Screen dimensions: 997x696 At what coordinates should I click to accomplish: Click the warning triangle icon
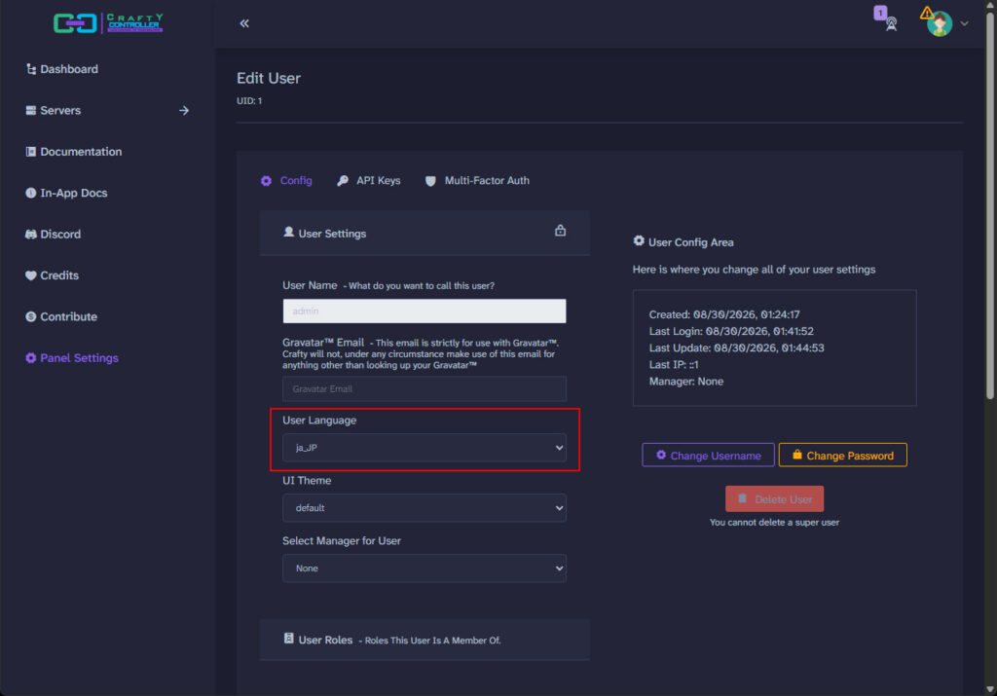pos(927,13)
